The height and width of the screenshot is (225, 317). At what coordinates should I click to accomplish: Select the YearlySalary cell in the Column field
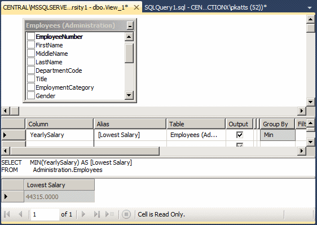[60, 135]
